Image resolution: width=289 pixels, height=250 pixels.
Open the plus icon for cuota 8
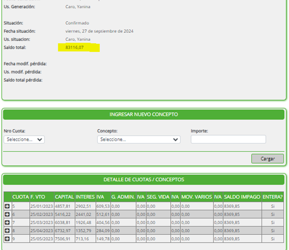(x=7, y=231)
